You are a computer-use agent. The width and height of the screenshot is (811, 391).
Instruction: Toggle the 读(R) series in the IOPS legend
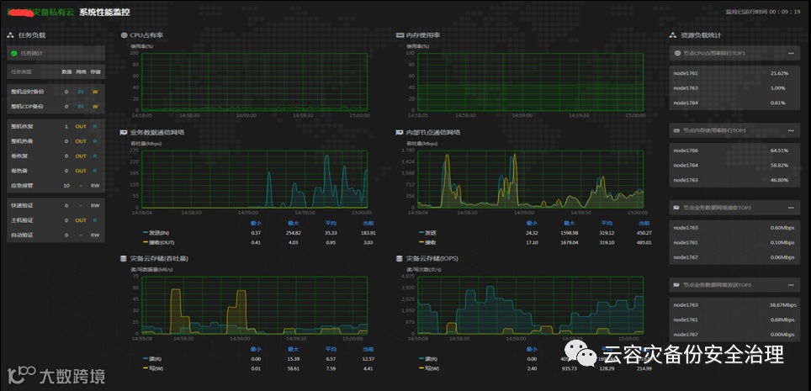[429, 359]
